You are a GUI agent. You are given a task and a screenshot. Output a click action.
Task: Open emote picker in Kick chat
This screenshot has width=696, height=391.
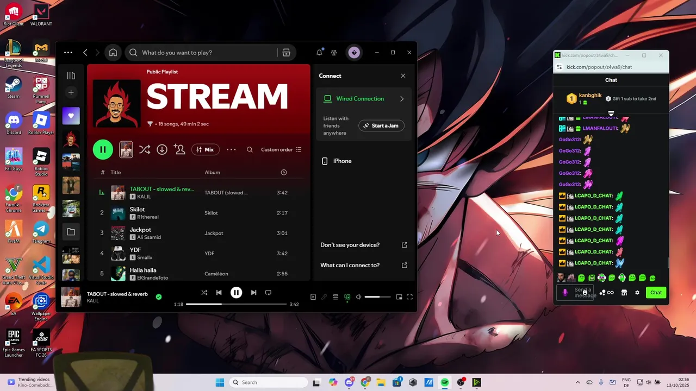[585, 293]
